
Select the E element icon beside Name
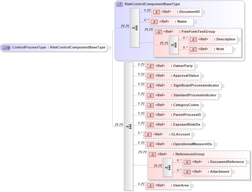[x=154, y=22]
